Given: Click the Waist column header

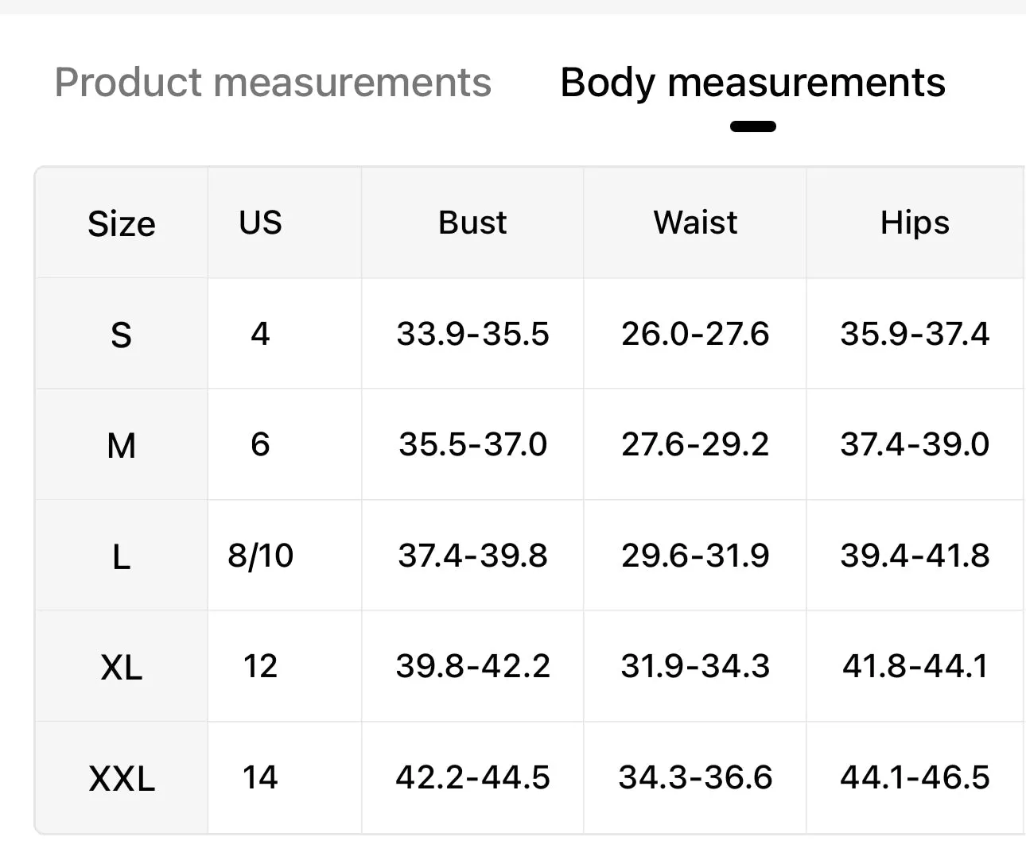Looking at the screenshot, I should pos(695,223).
